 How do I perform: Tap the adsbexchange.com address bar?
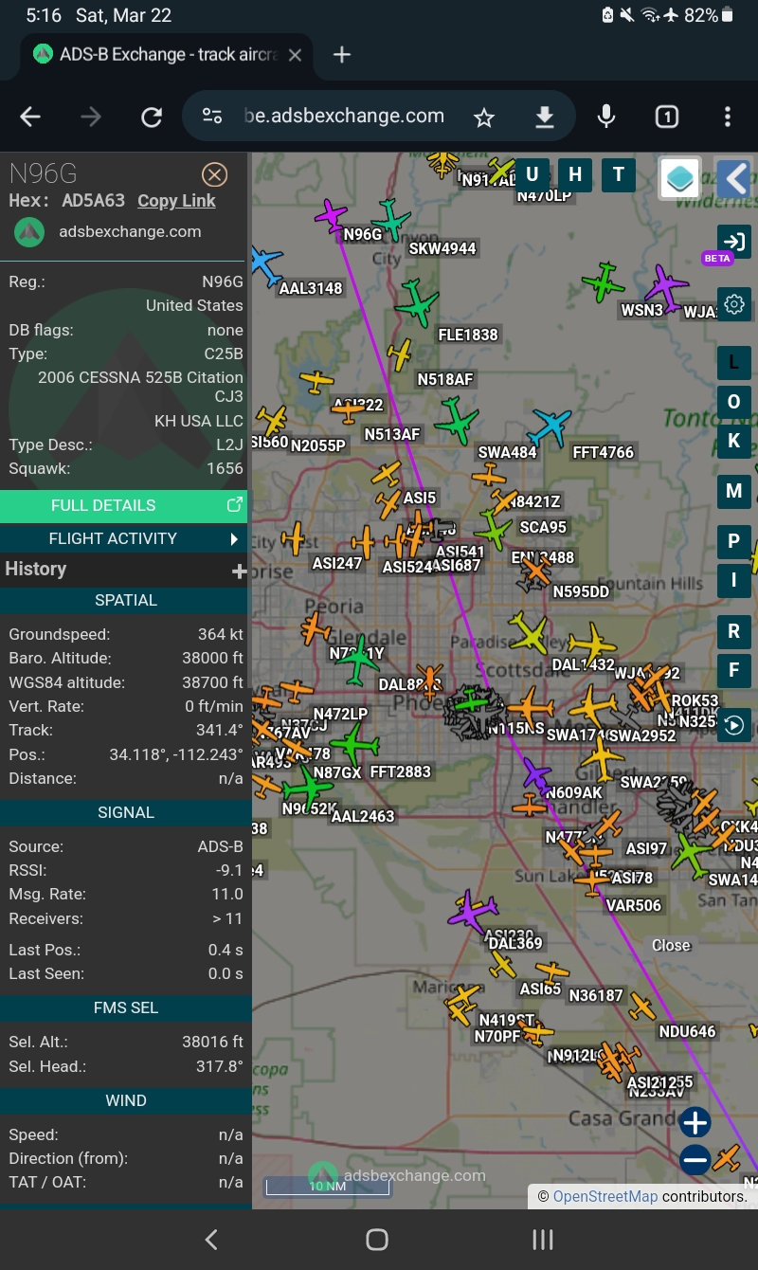[344, 117]
